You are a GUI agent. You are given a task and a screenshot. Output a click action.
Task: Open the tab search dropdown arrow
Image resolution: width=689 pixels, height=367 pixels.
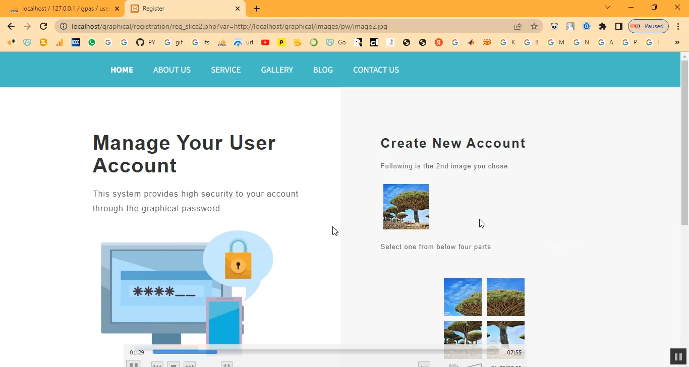click(x=608, y=8)
